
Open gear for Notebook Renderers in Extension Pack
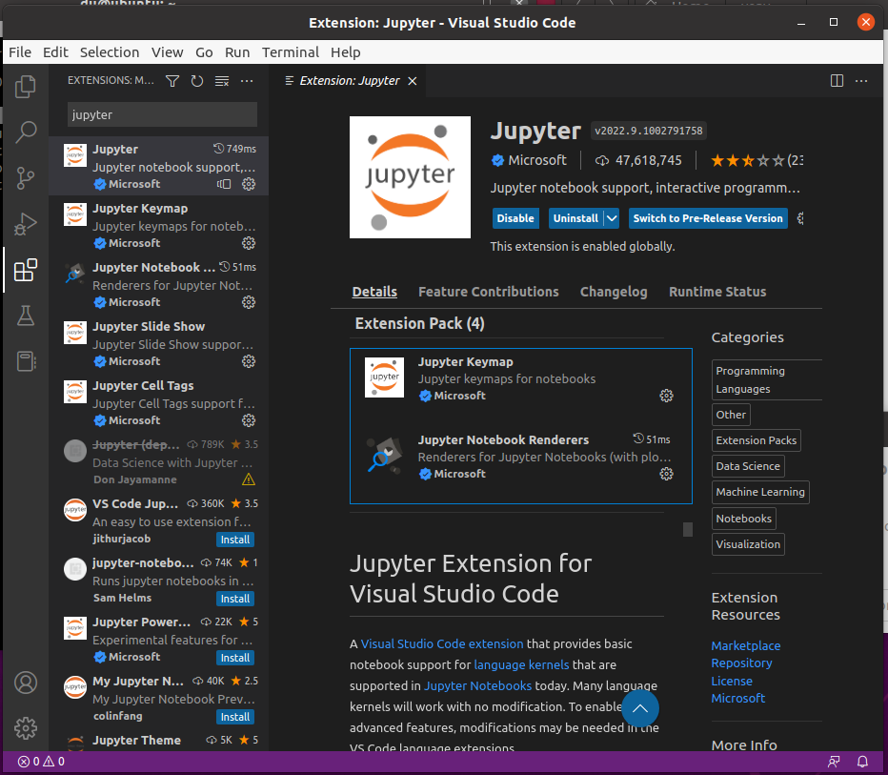coord(667,474)
